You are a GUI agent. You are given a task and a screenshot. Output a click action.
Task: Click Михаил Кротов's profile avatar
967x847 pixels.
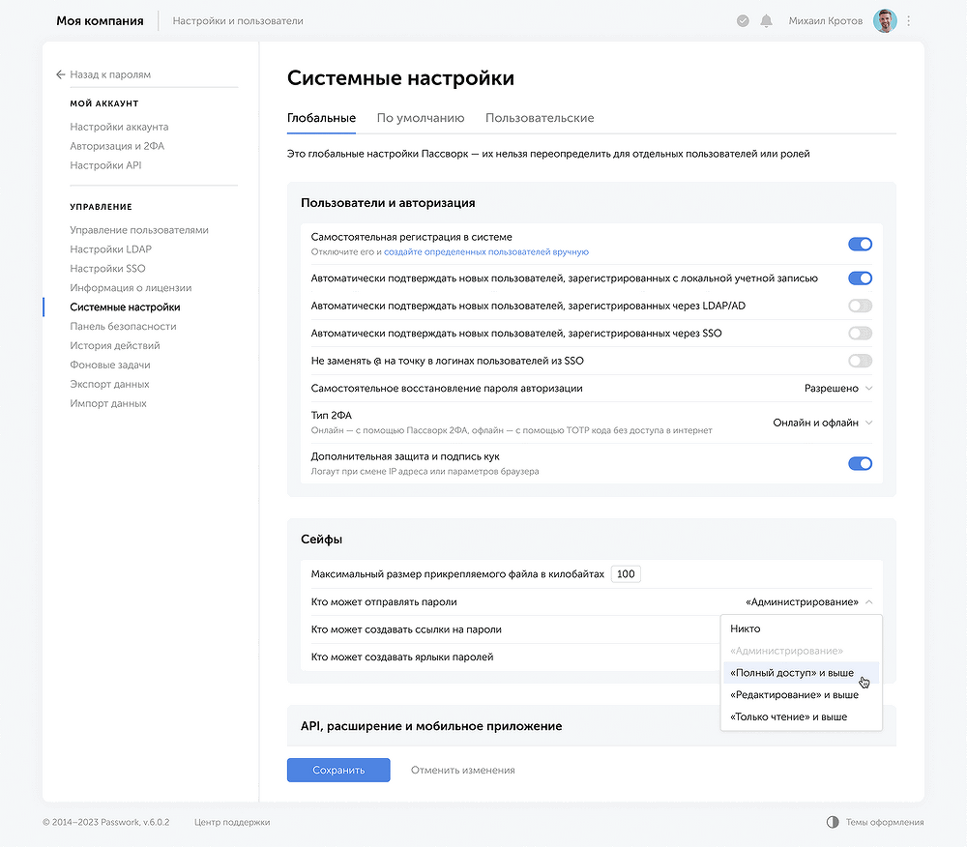[x=885, y=20]
